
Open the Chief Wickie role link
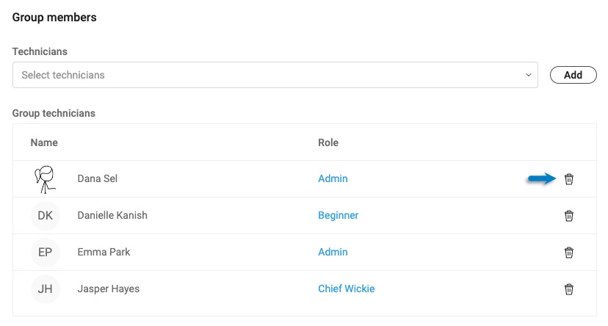(x=347, y=289)
